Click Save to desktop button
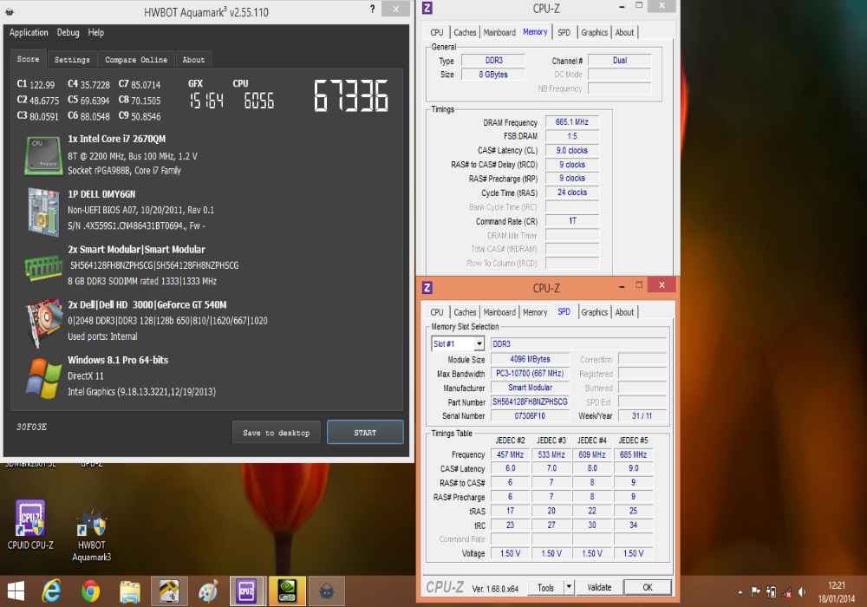Image resolution: width=867 pixels, height=607 pixels. (277, 433)
